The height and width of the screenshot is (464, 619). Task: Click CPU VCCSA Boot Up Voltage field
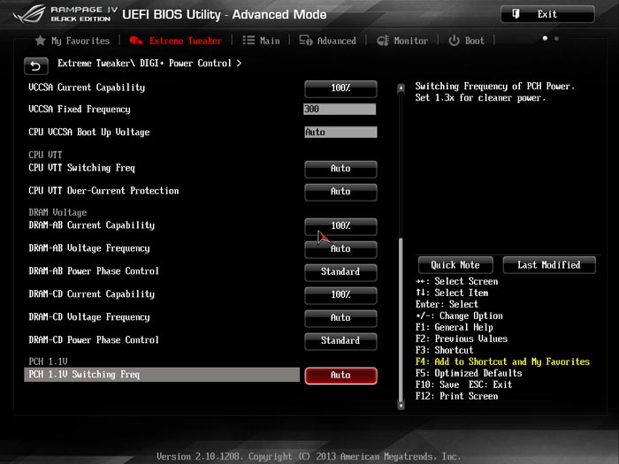340,133
